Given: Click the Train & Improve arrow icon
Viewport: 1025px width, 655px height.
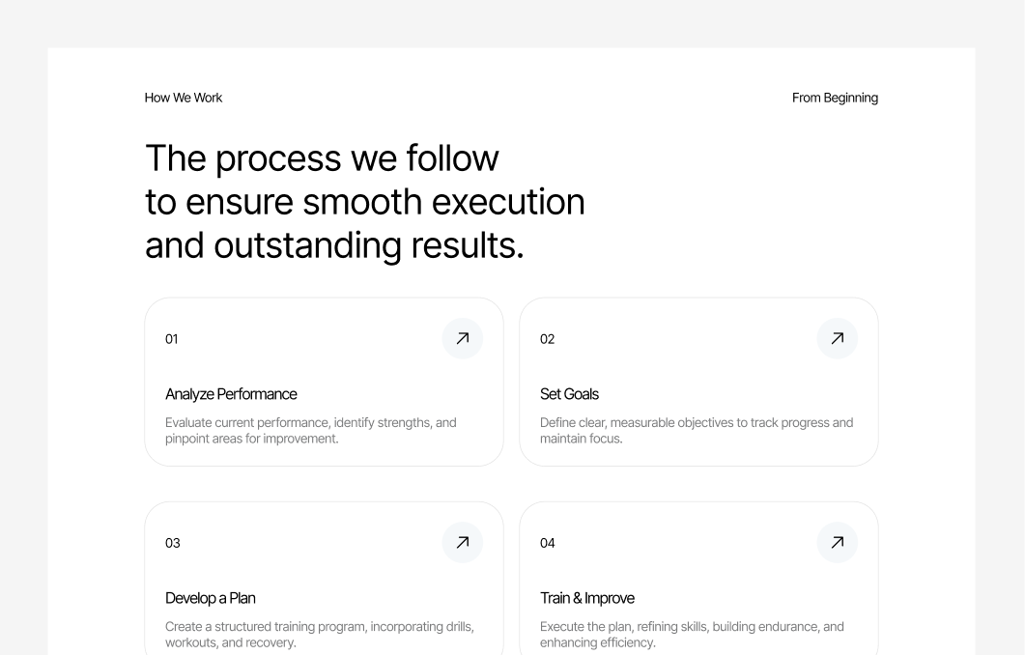Looking at the screenshot, I should 837,542.
